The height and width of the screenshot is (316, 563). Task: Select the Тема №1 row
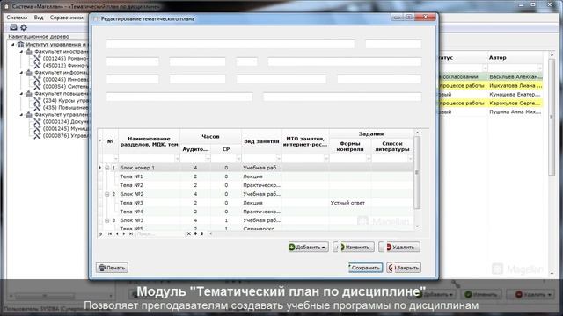(255, 176)
